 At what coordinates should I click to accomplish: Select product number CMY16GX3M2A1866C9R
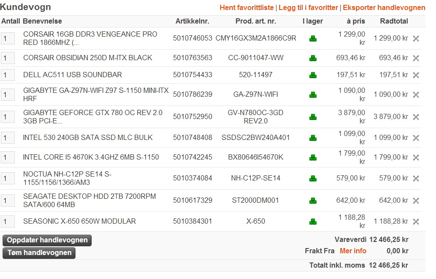pyautogui.click(x=256, y=38)
